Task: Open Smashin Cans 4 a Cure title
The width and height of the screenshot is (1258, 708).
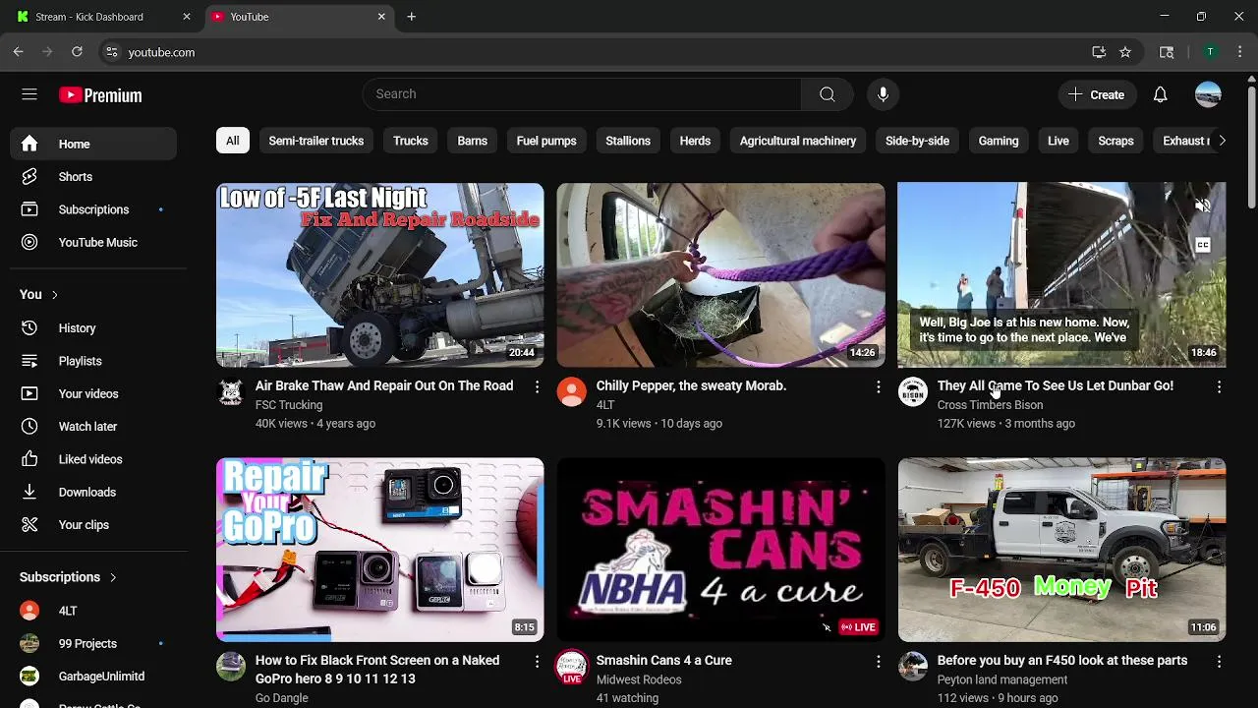Action: coord(664,661)
